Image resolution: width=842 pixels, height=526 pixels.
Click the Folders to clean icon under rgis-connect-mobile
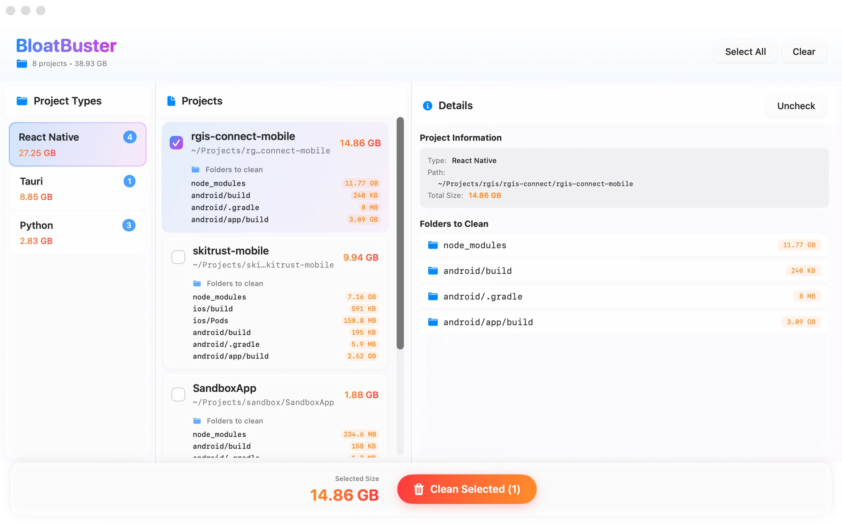coord(196,170)
